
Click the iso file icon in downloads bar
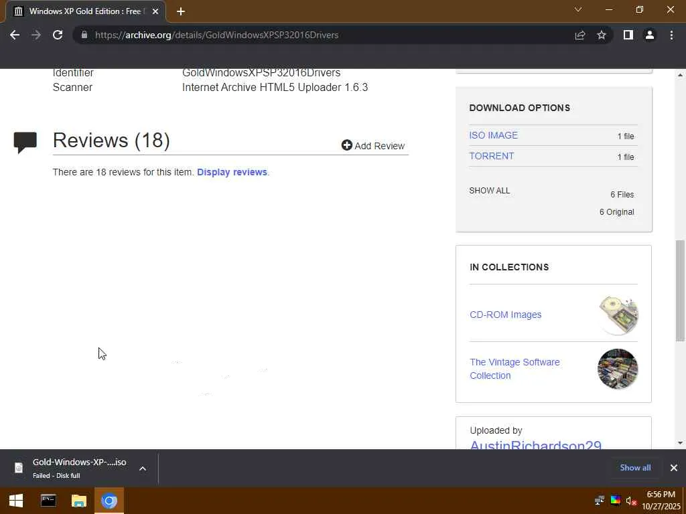pyautogui.click(x=19, y=468)
